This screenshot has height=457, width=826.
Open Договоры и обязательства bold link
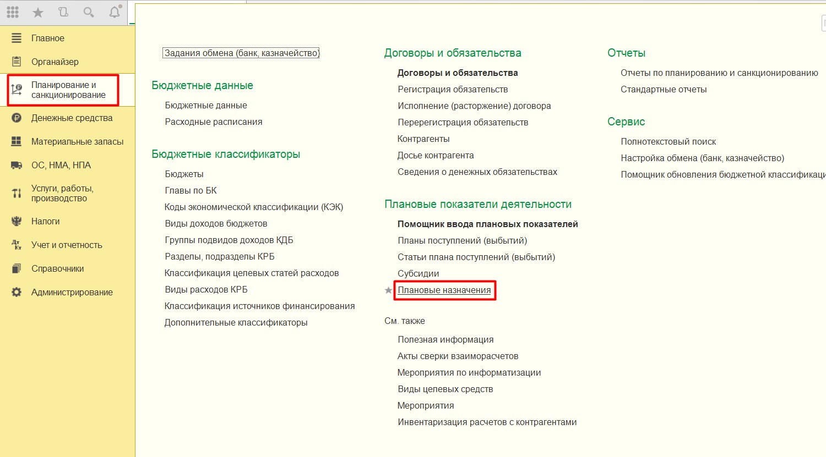pos(458,73)
